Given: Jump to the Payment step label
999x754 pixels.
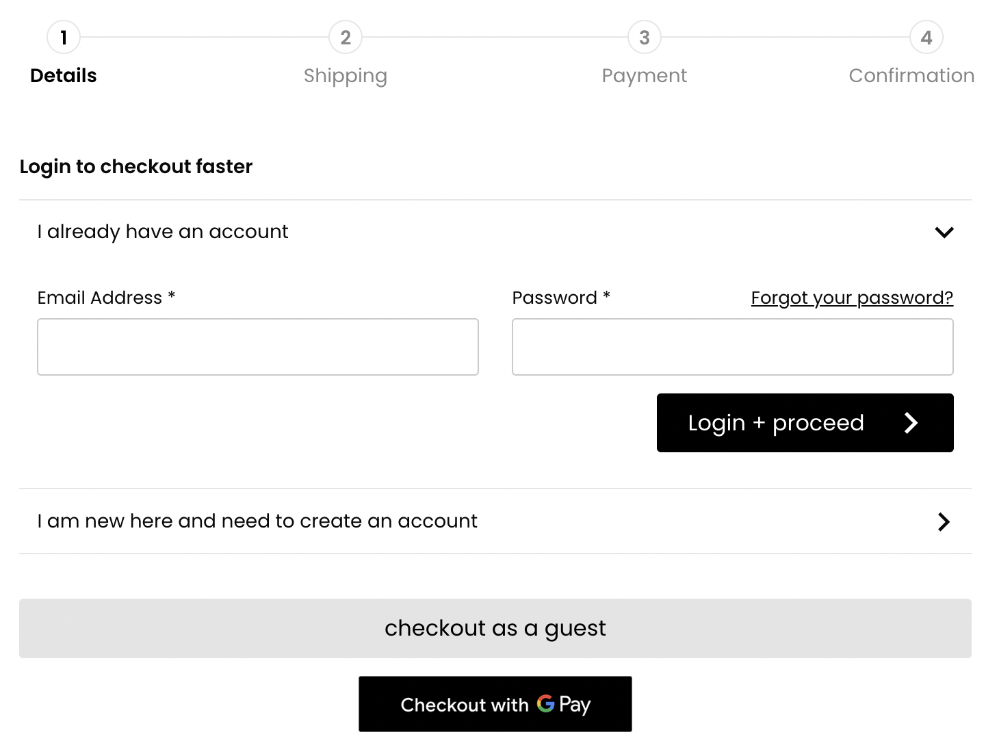Looking at the screenshot, I should (x=645, y=75).
